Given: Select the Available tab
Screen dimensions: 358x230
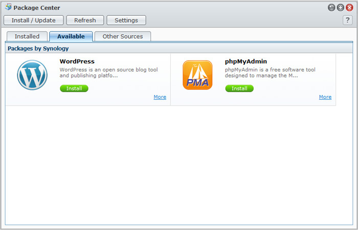Looking at the screenshot, I should point(71,36).
